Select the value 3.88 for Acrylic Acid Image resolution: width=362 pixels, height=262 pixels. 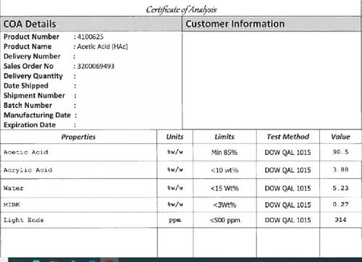coord(340,169)
